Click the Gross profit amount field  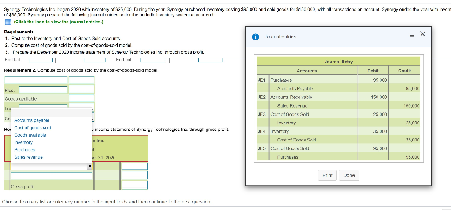point(135,185)
